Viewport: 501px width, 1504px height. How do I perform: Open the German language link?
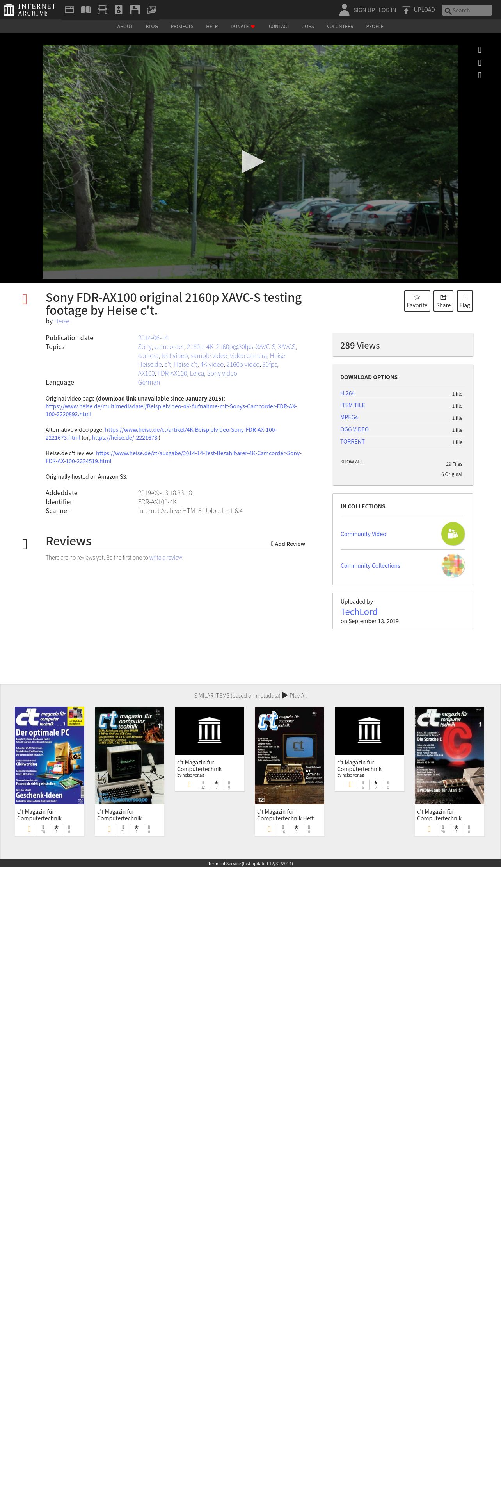[149, 382]
